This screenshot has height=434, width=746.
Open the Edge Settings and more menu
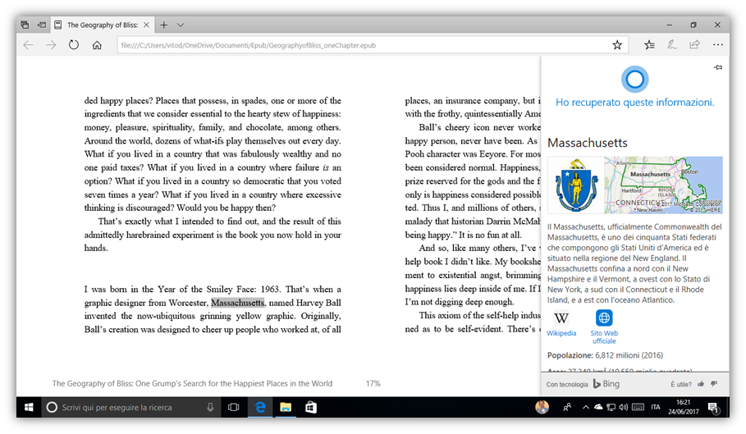pos(718,45)
